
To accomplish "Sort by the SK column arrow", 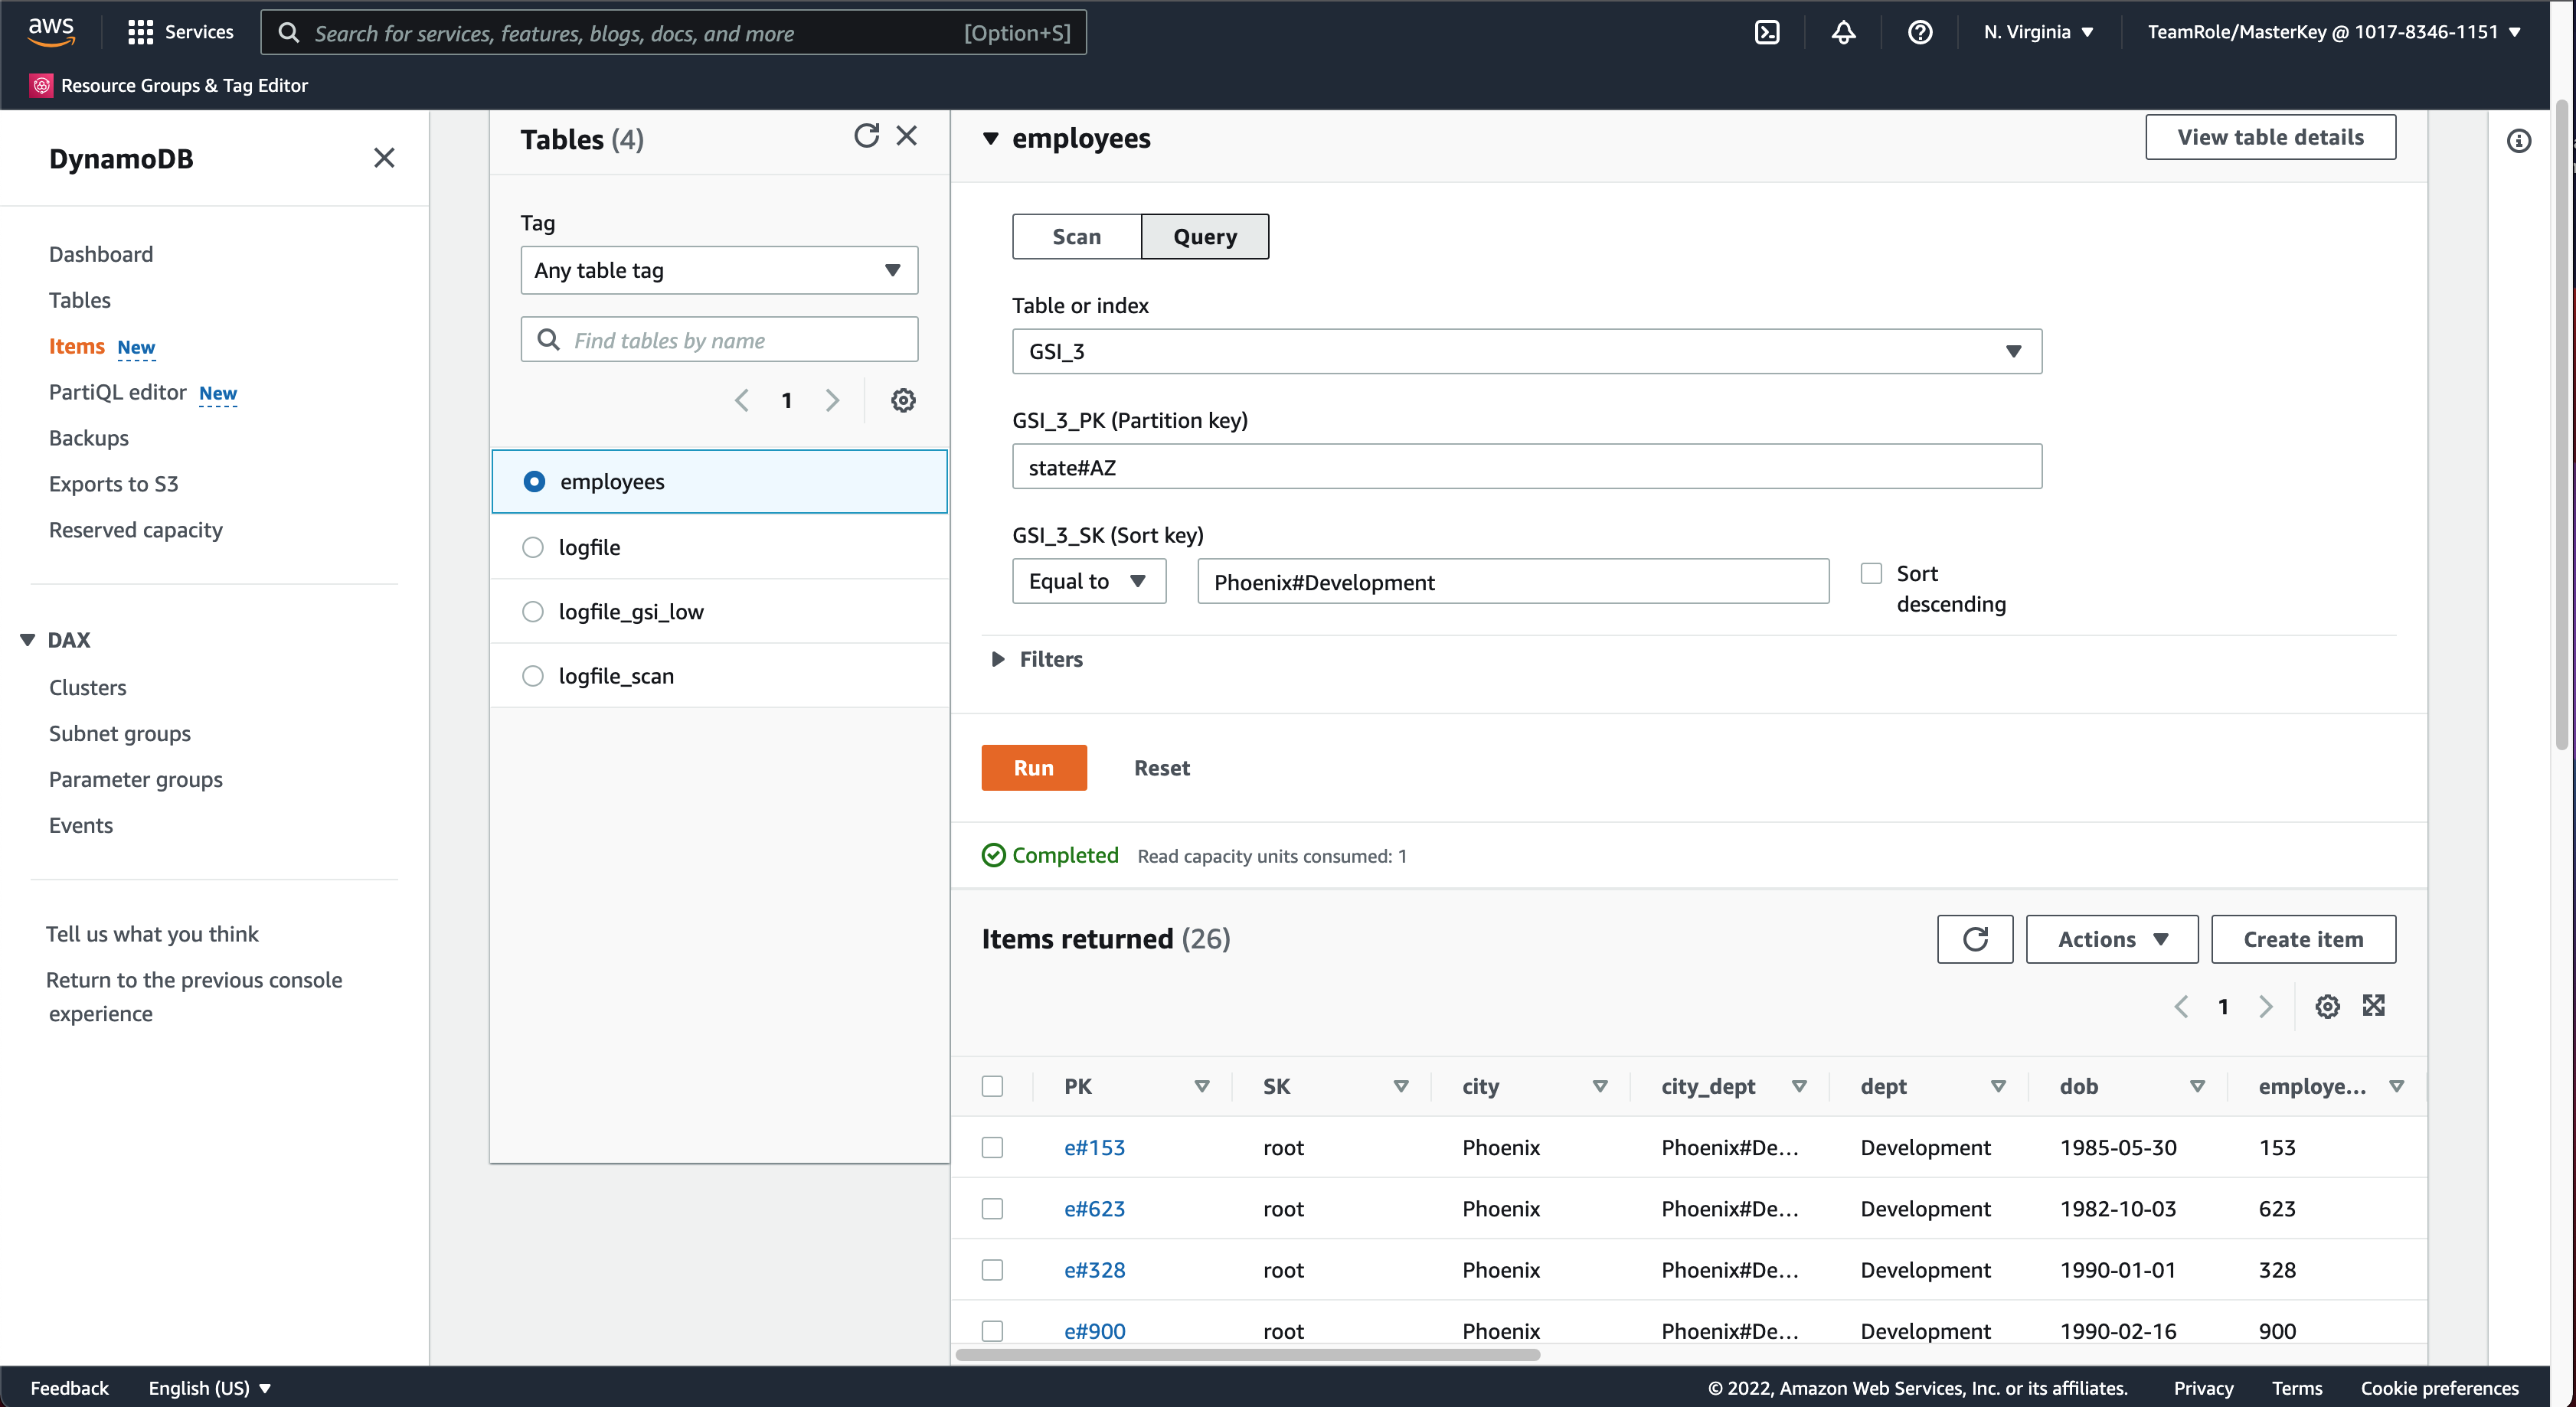I will [1401, 1086].
